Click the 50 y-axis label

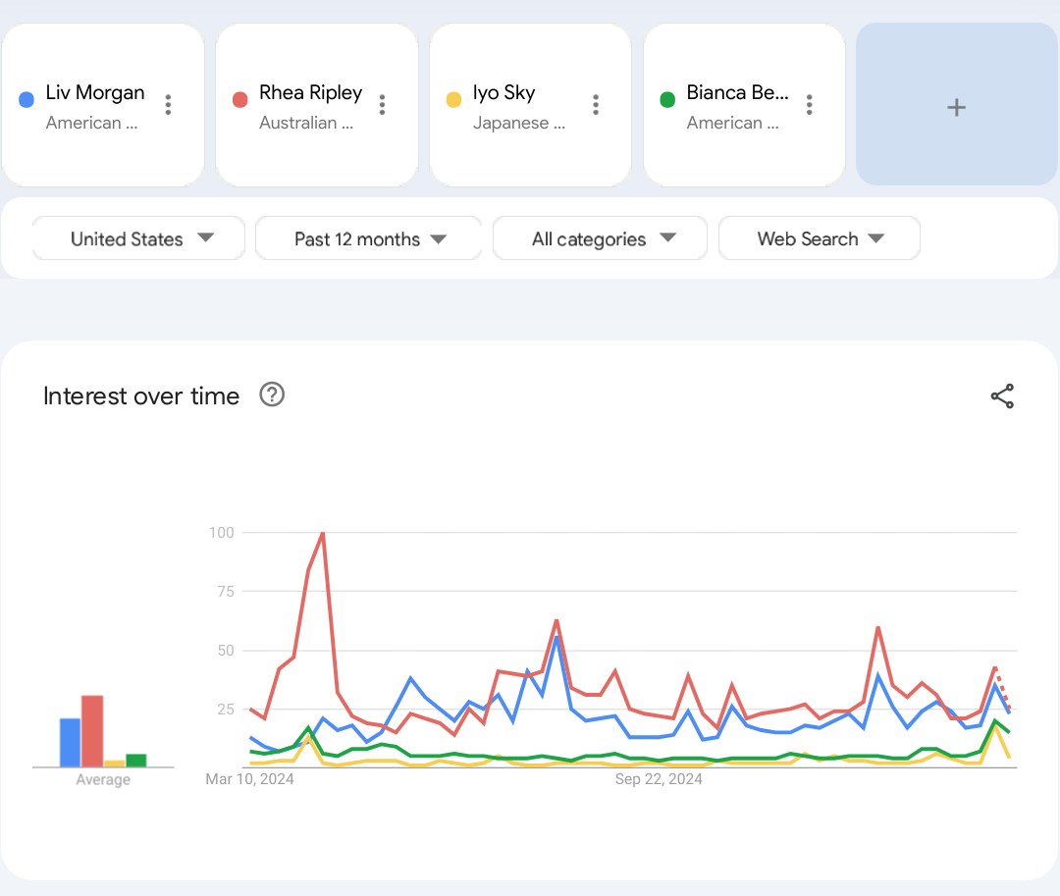point(226,650)
